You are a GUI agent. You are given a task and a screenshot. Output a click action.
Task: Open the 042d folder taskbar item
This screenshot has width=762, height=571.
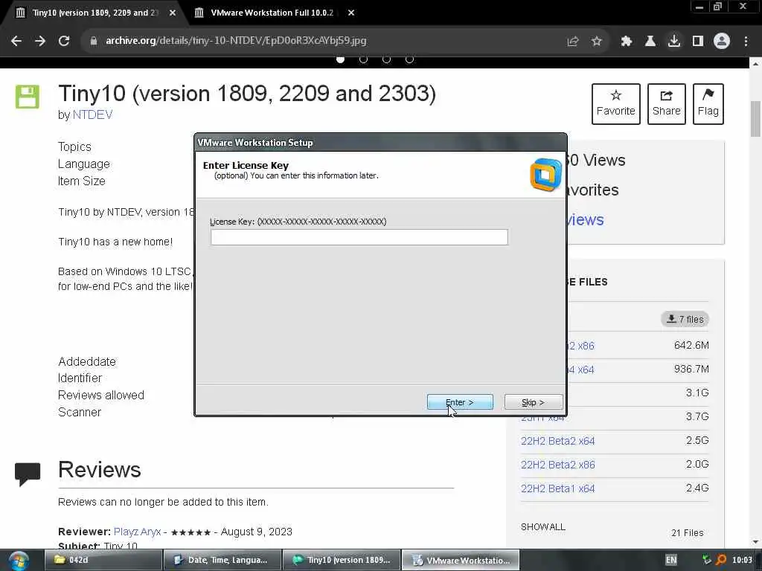(x=103, y=560)
